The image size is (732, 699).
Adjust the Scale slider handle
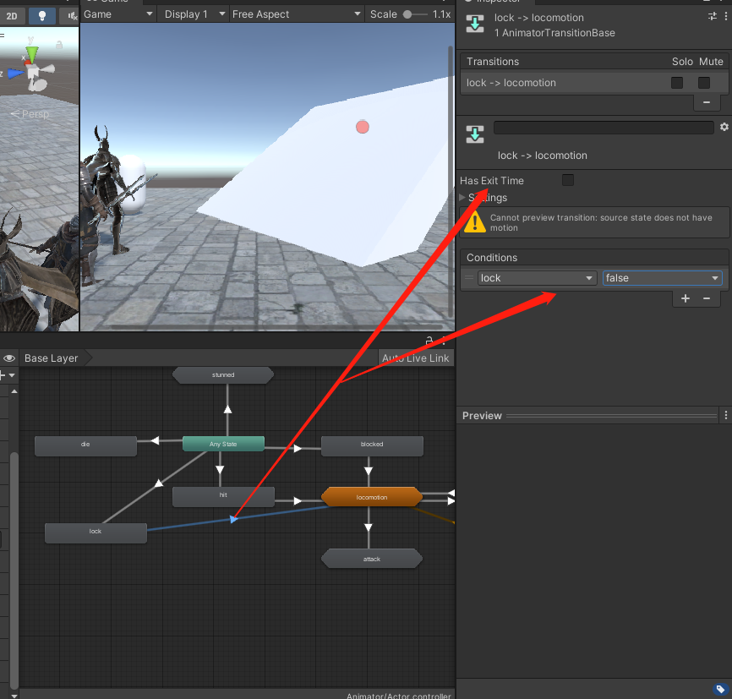click(407, 14)
